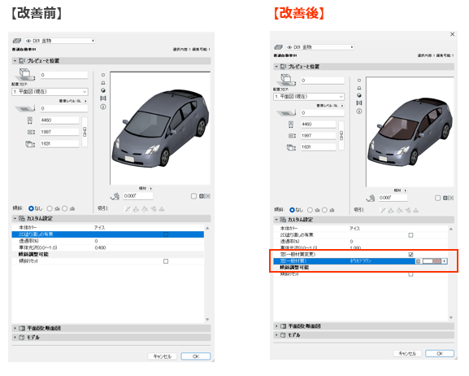The width and height of the screenshot is (469, 376).
Task: Click the parameter list scroll-up arrow in after dialog
Action: tap(451, 230)
